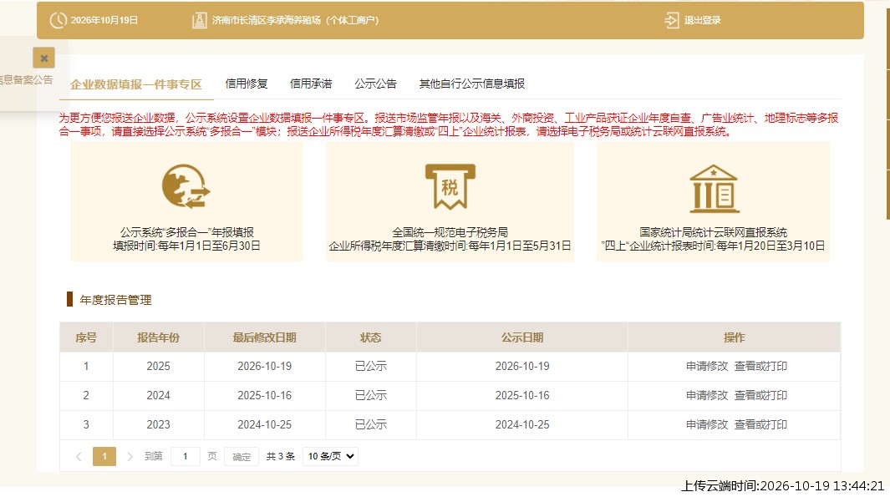Click the 最后修改日期 column header

[265, 337]
